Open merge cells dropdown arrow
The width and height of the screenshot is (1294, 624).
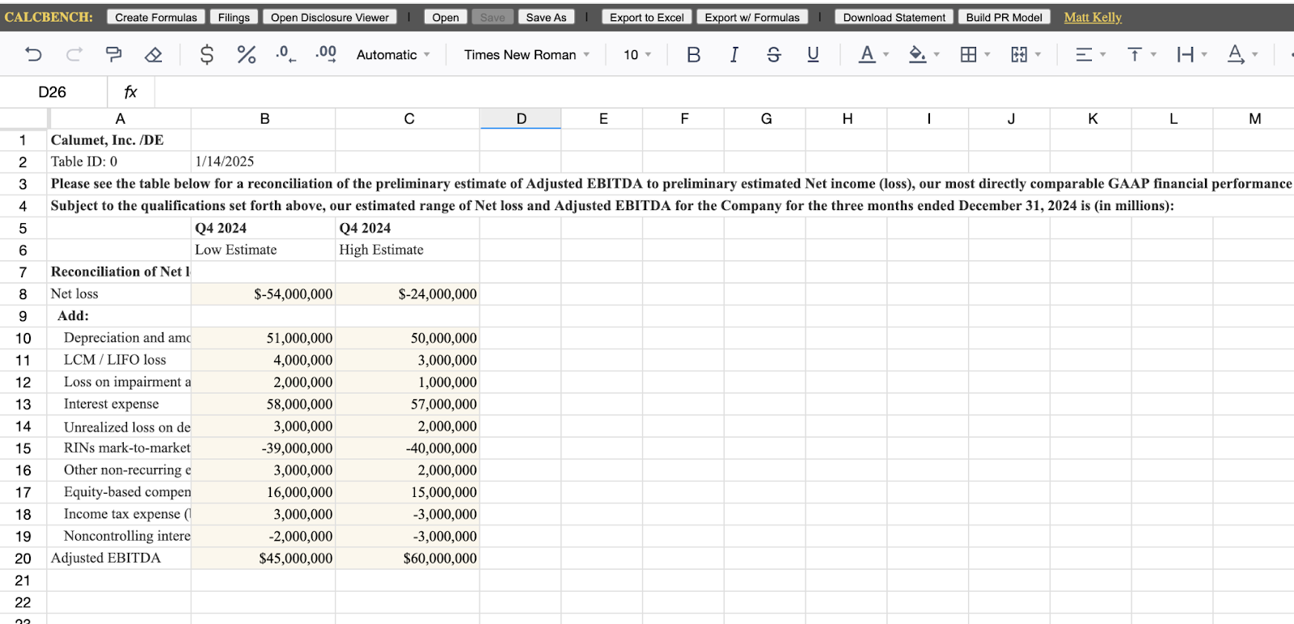point(1038,54)
